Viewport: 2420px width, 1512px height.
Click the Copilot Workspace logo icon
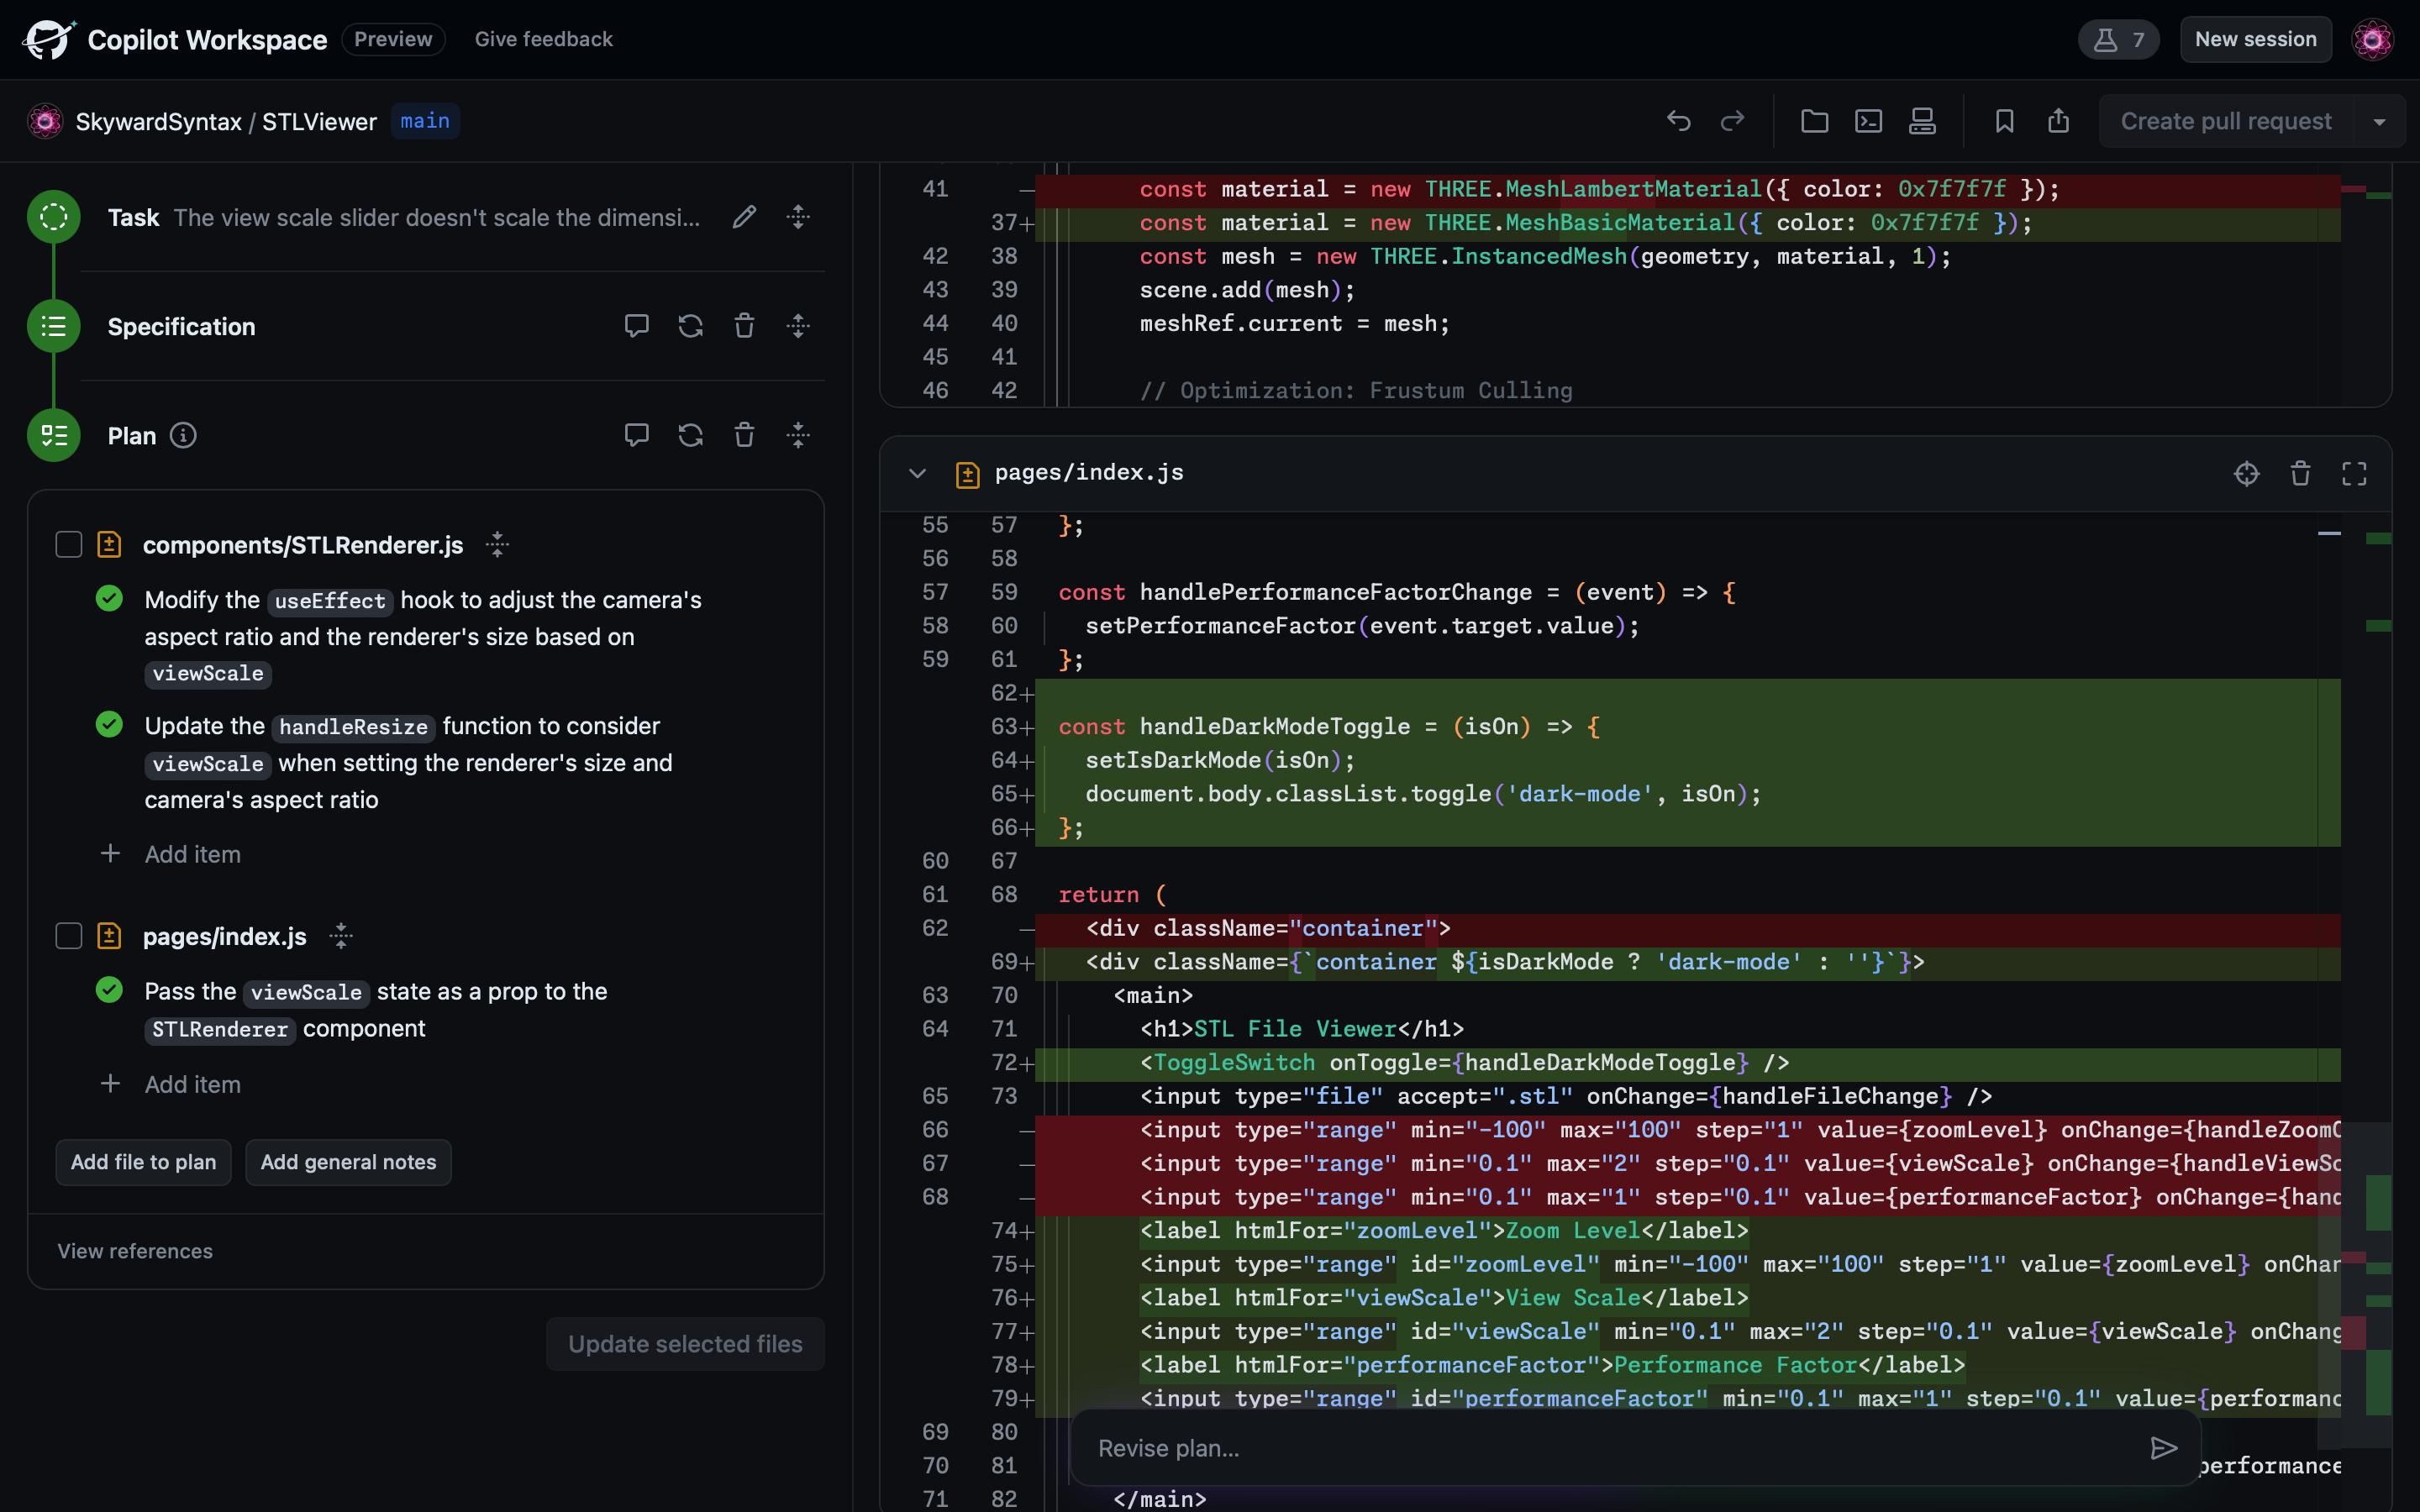48,39
